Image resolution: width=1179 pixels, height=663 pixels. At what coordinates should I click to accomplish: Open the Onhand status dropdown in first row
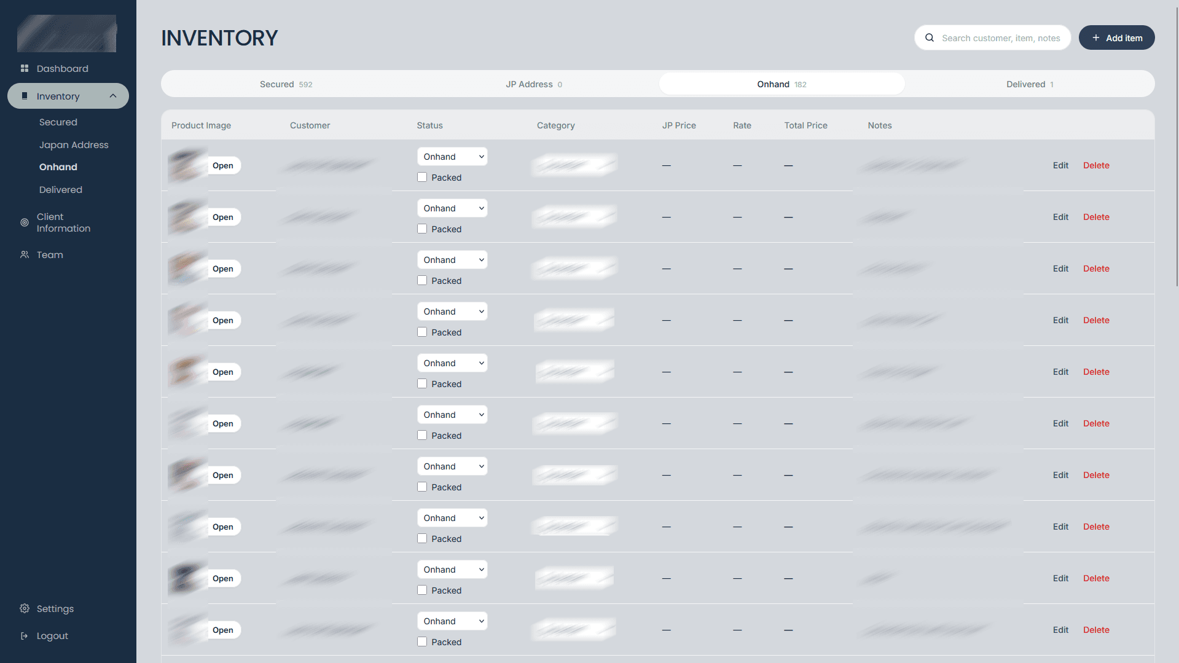click(452, 157)
